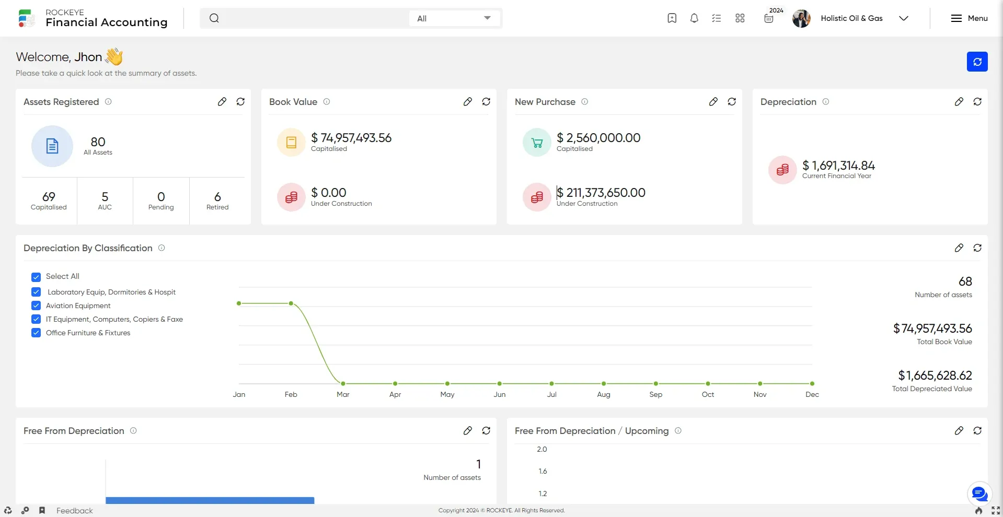Select the Capitalised assets count tile
1003x517 pixels.
49,201
